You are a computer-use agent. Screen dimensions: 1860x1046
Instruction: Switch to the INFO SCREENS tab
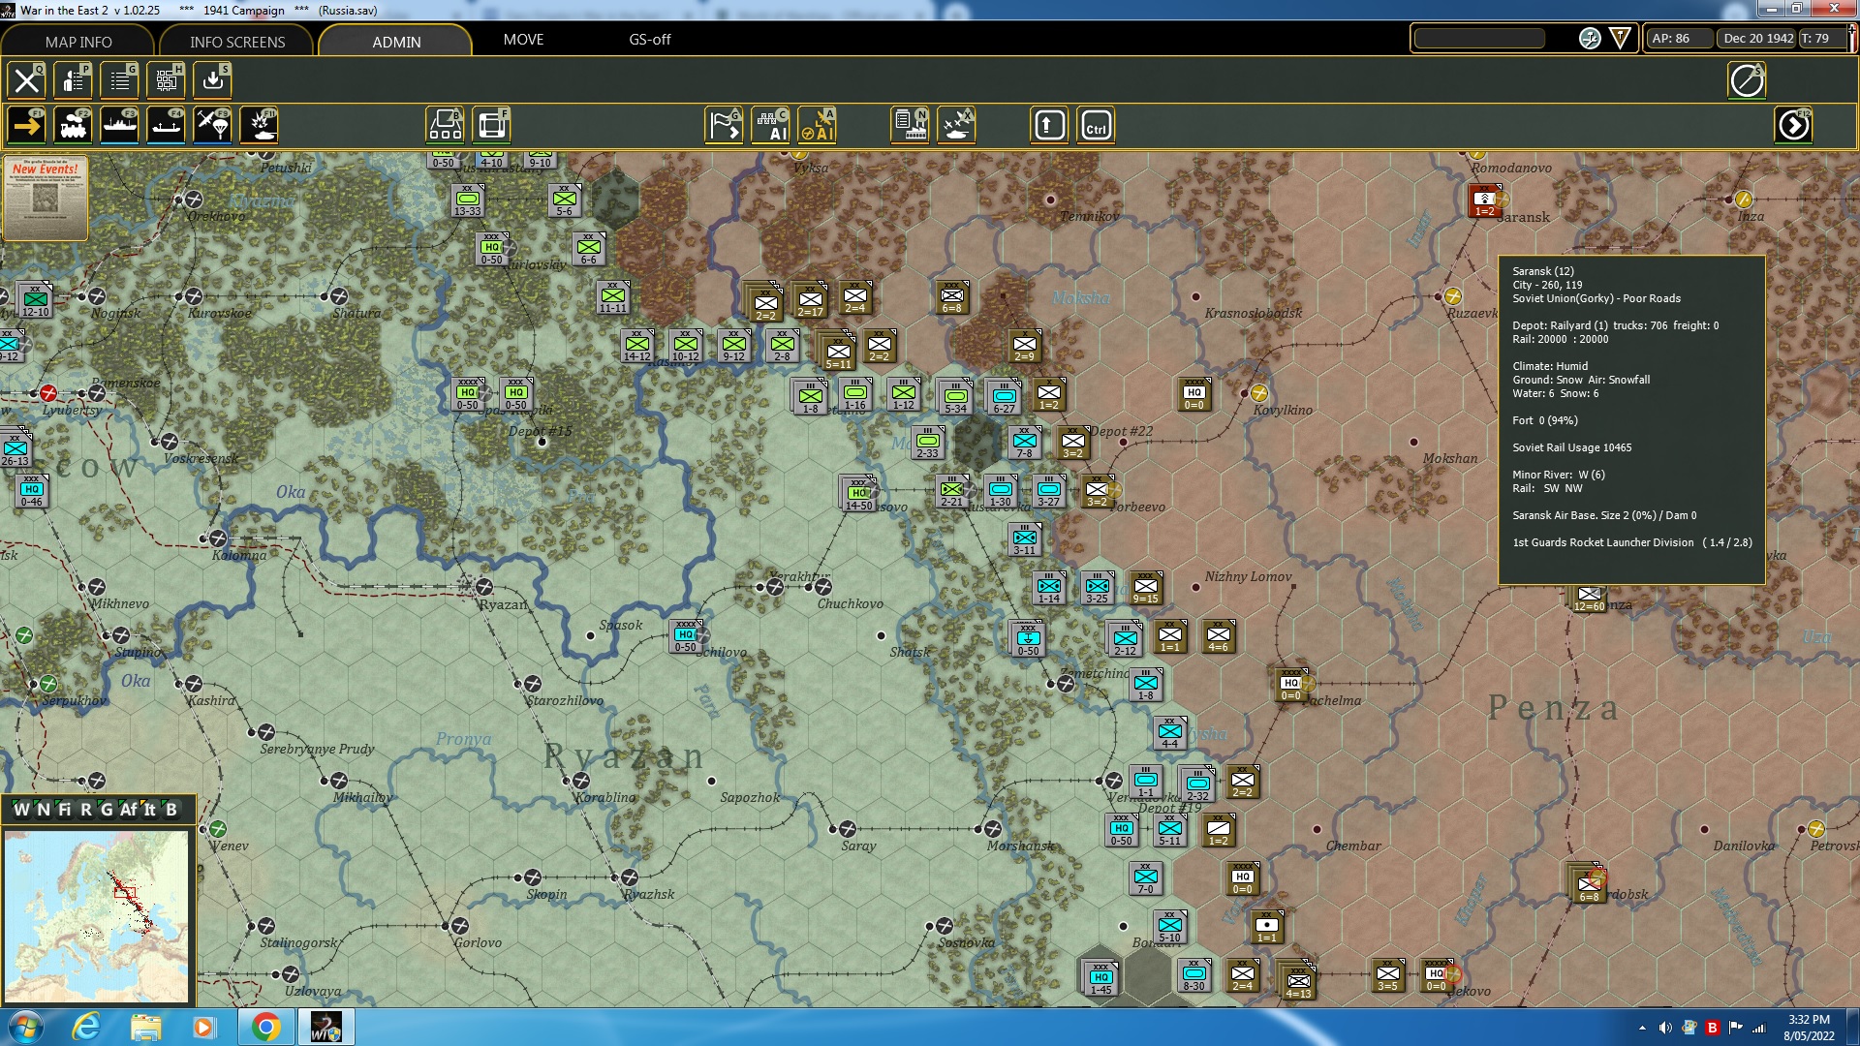pyautogui.click(x=237, y=42)
